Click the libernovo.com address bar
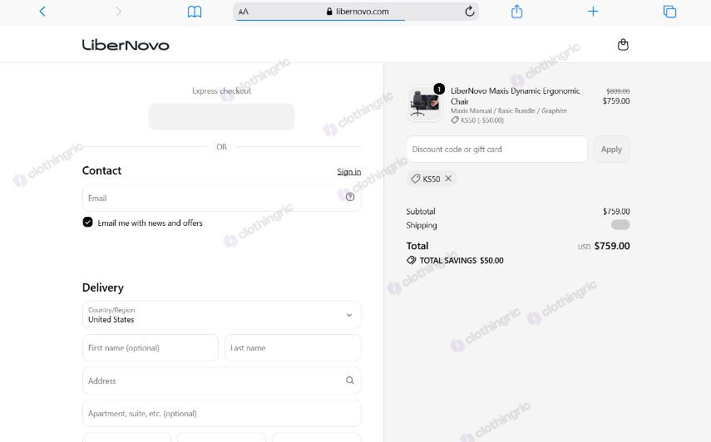The height and width of the screenshot is (442, 711). point(356,12)
